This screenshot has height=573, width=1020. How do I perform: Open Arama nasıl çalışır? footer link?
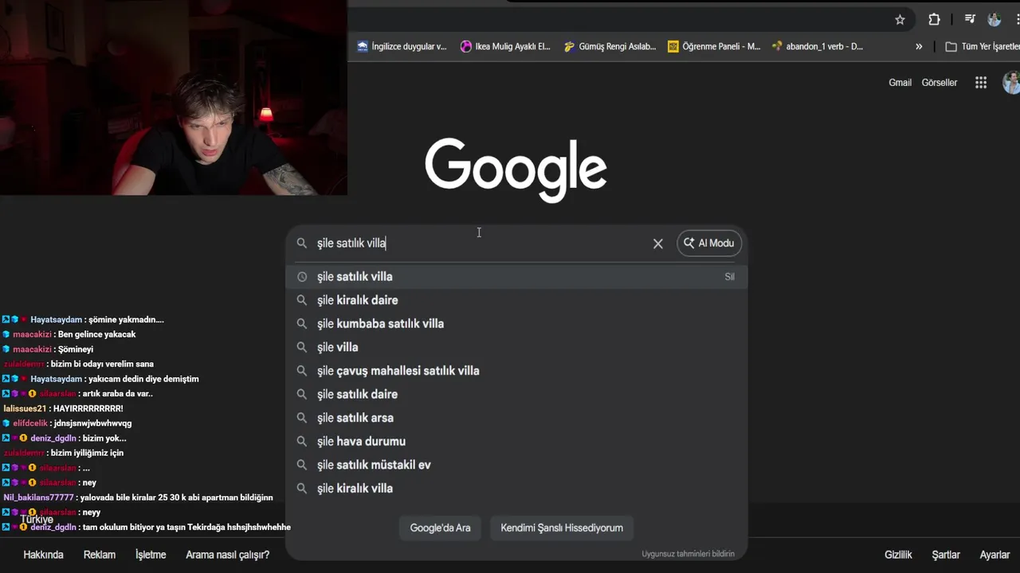[227, 555]
